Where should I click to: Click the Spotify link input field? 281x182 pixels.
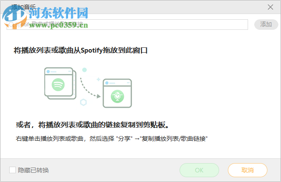127,25
